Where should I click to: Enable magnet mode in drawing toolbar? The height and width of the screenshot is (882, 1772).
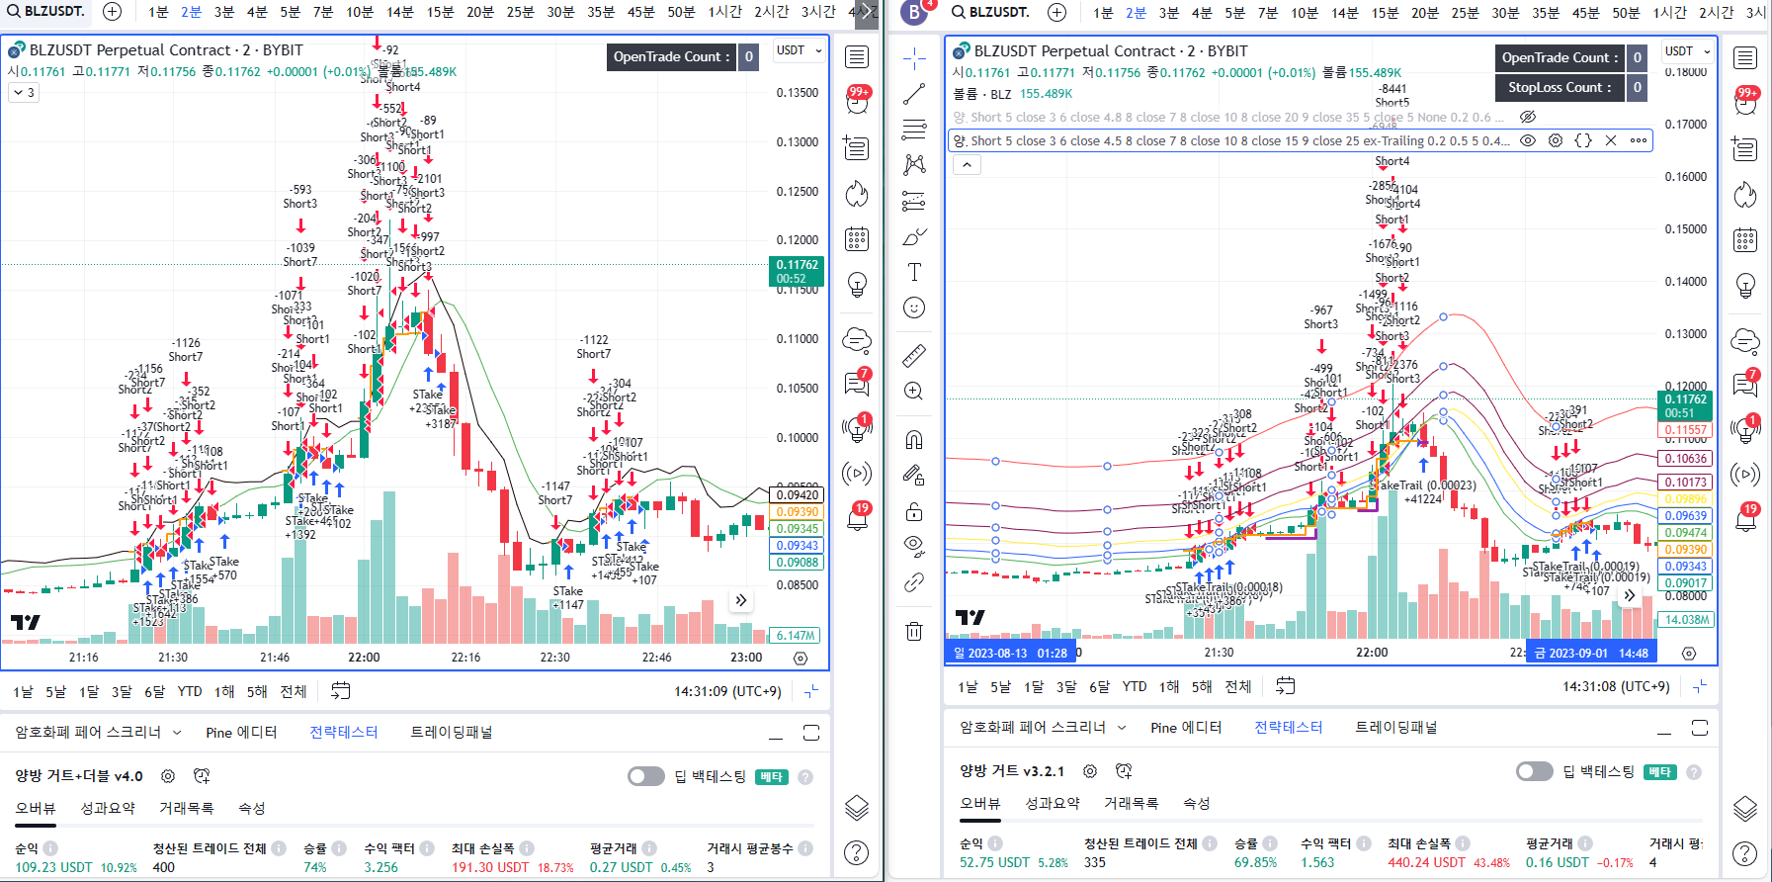coord(914,439)
